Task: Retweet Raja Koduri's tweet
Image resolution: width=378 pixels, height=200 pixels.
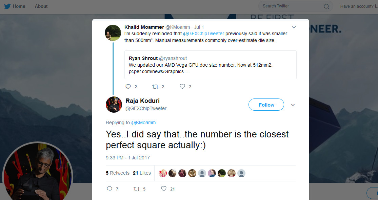Action: pos(137,189)
